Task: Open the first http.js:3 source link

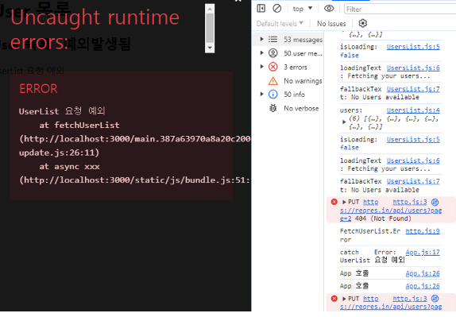Action: (x=410, y=202)
